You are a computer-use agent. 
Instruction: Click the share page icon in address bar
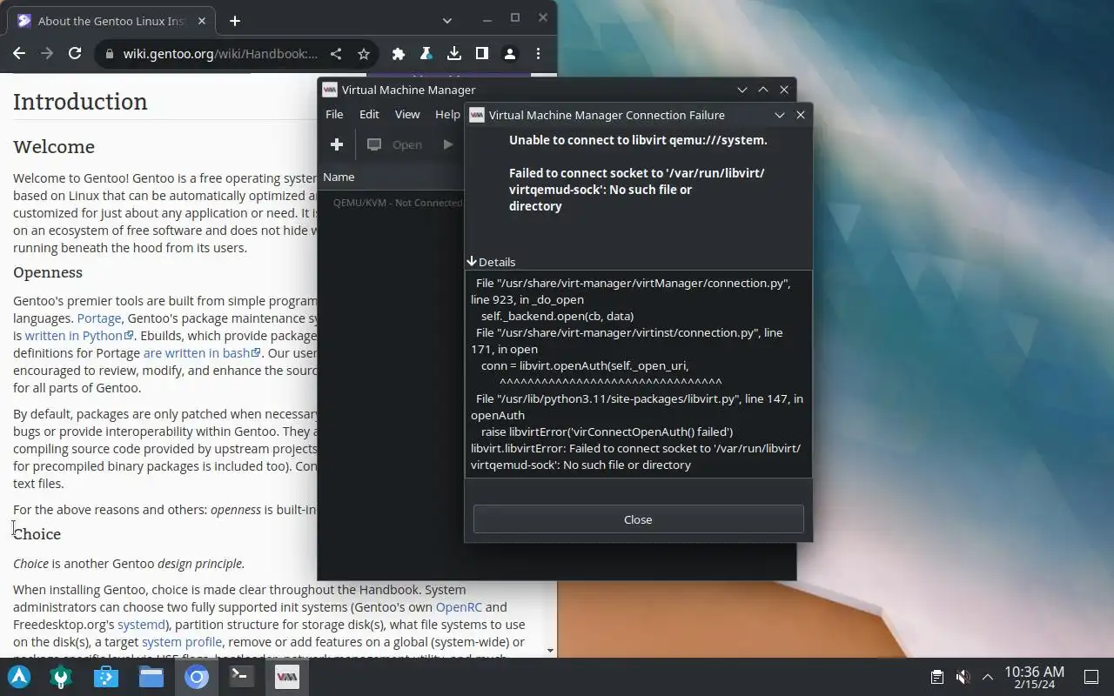tap(336, 54)
